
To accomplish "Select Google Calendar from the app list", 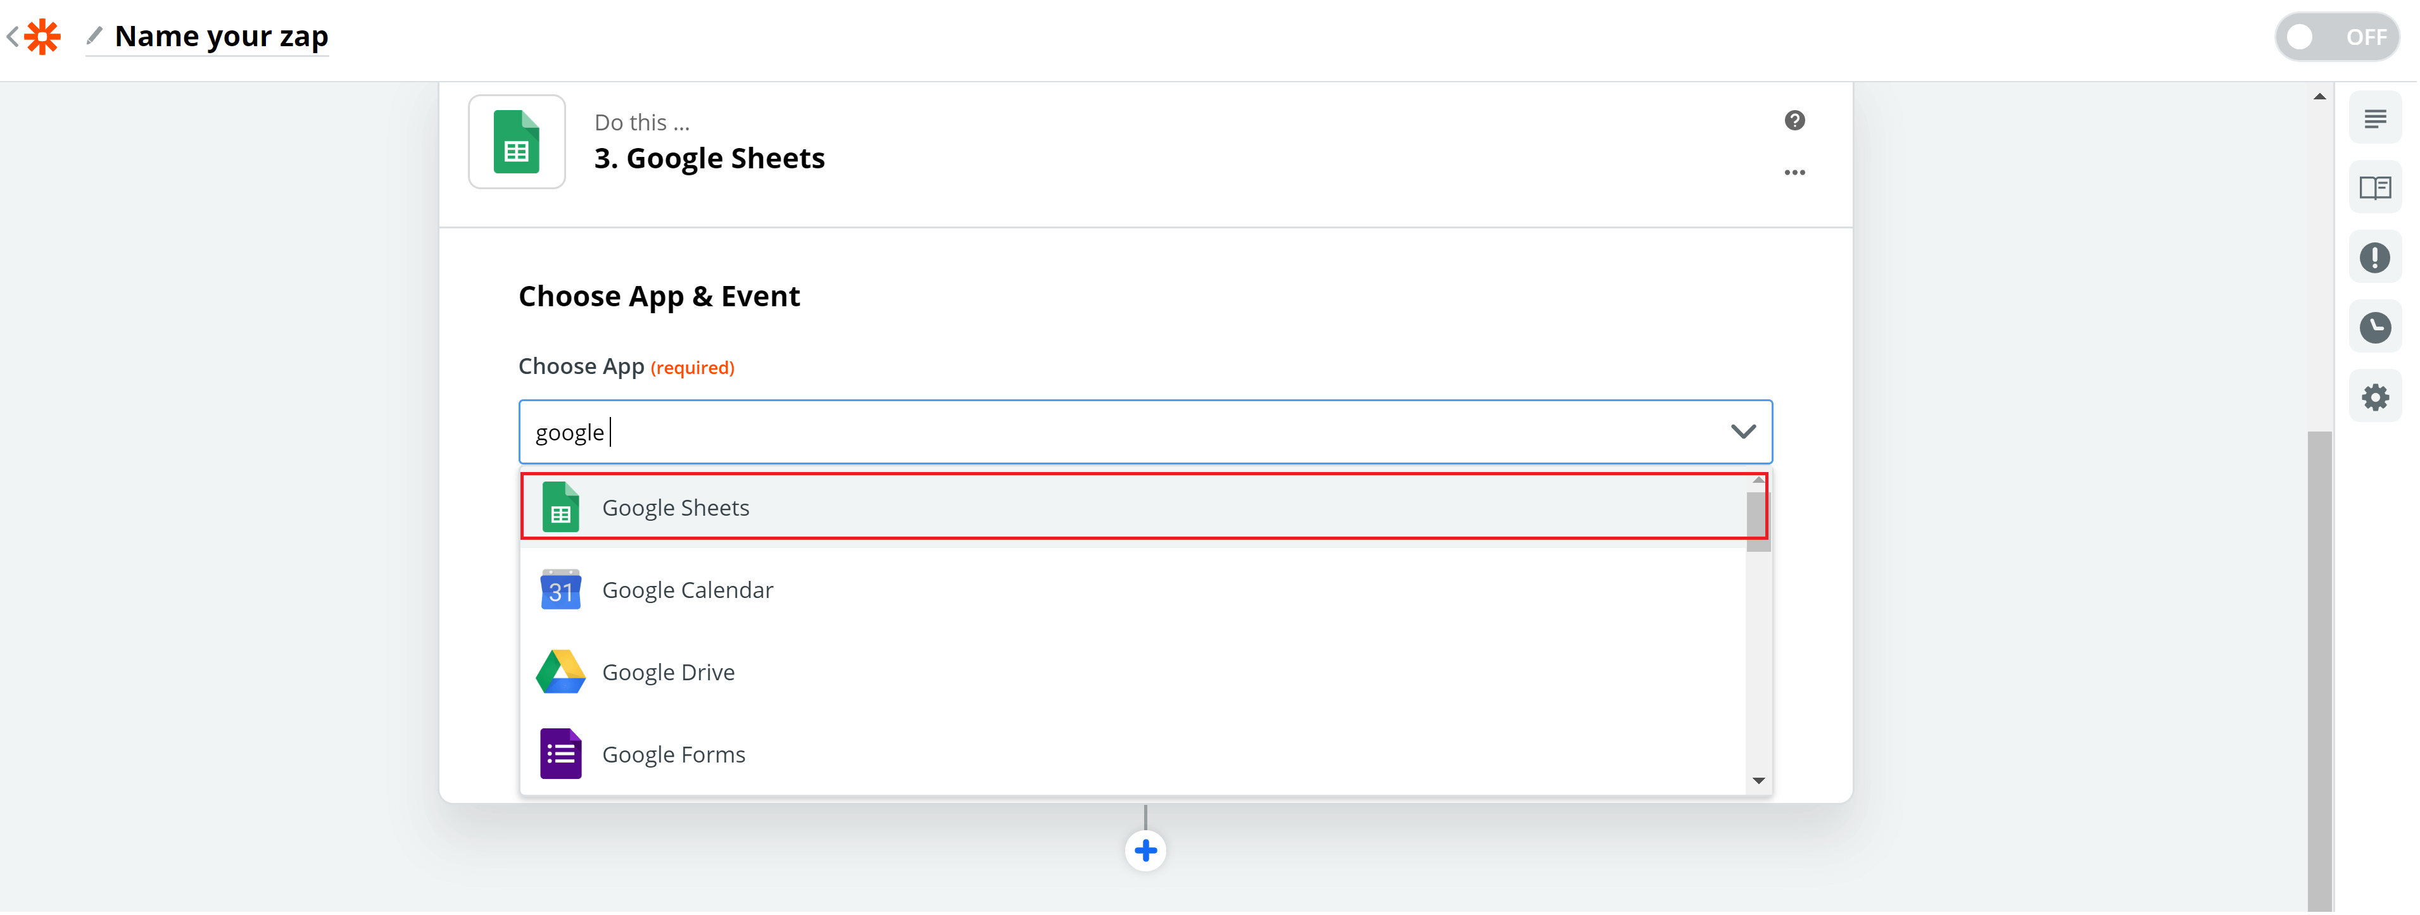I will 1133,589.
